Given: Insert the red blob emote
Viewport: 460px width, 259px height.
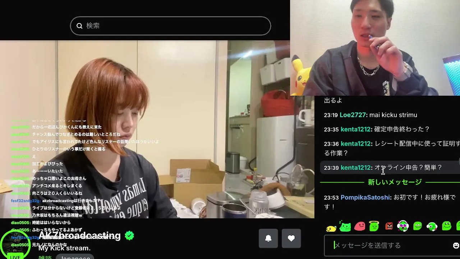Looking at the screenshot, I should [360, 226].
